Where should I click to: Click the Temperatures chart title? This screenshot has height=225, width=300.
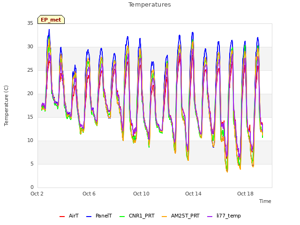tap(150, 5)
